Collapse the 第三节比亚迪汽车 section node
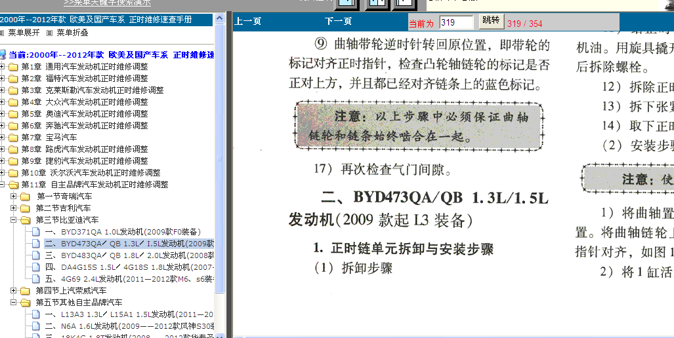Screen dimensions: 674x338 tap(14, 220)
